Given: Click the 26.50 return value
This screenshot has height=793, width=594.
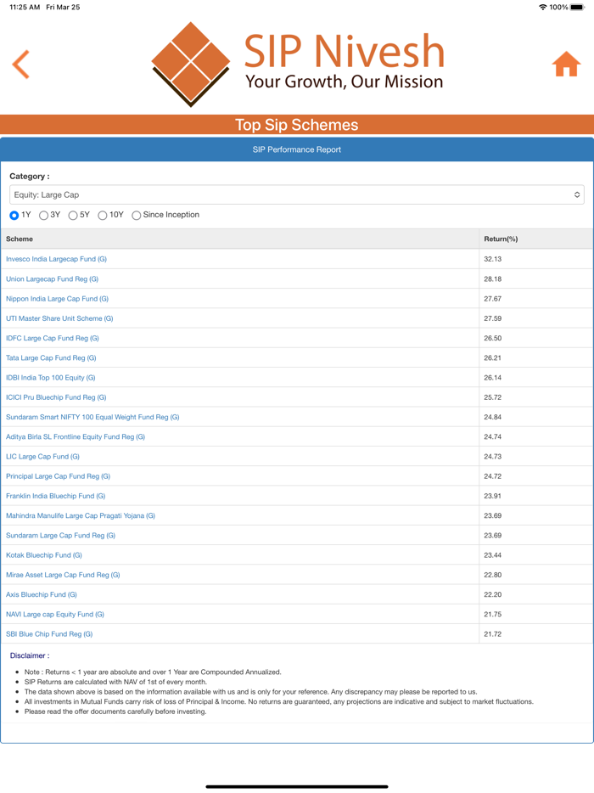Looking at the screenshot, I should (x=493, y=338).
